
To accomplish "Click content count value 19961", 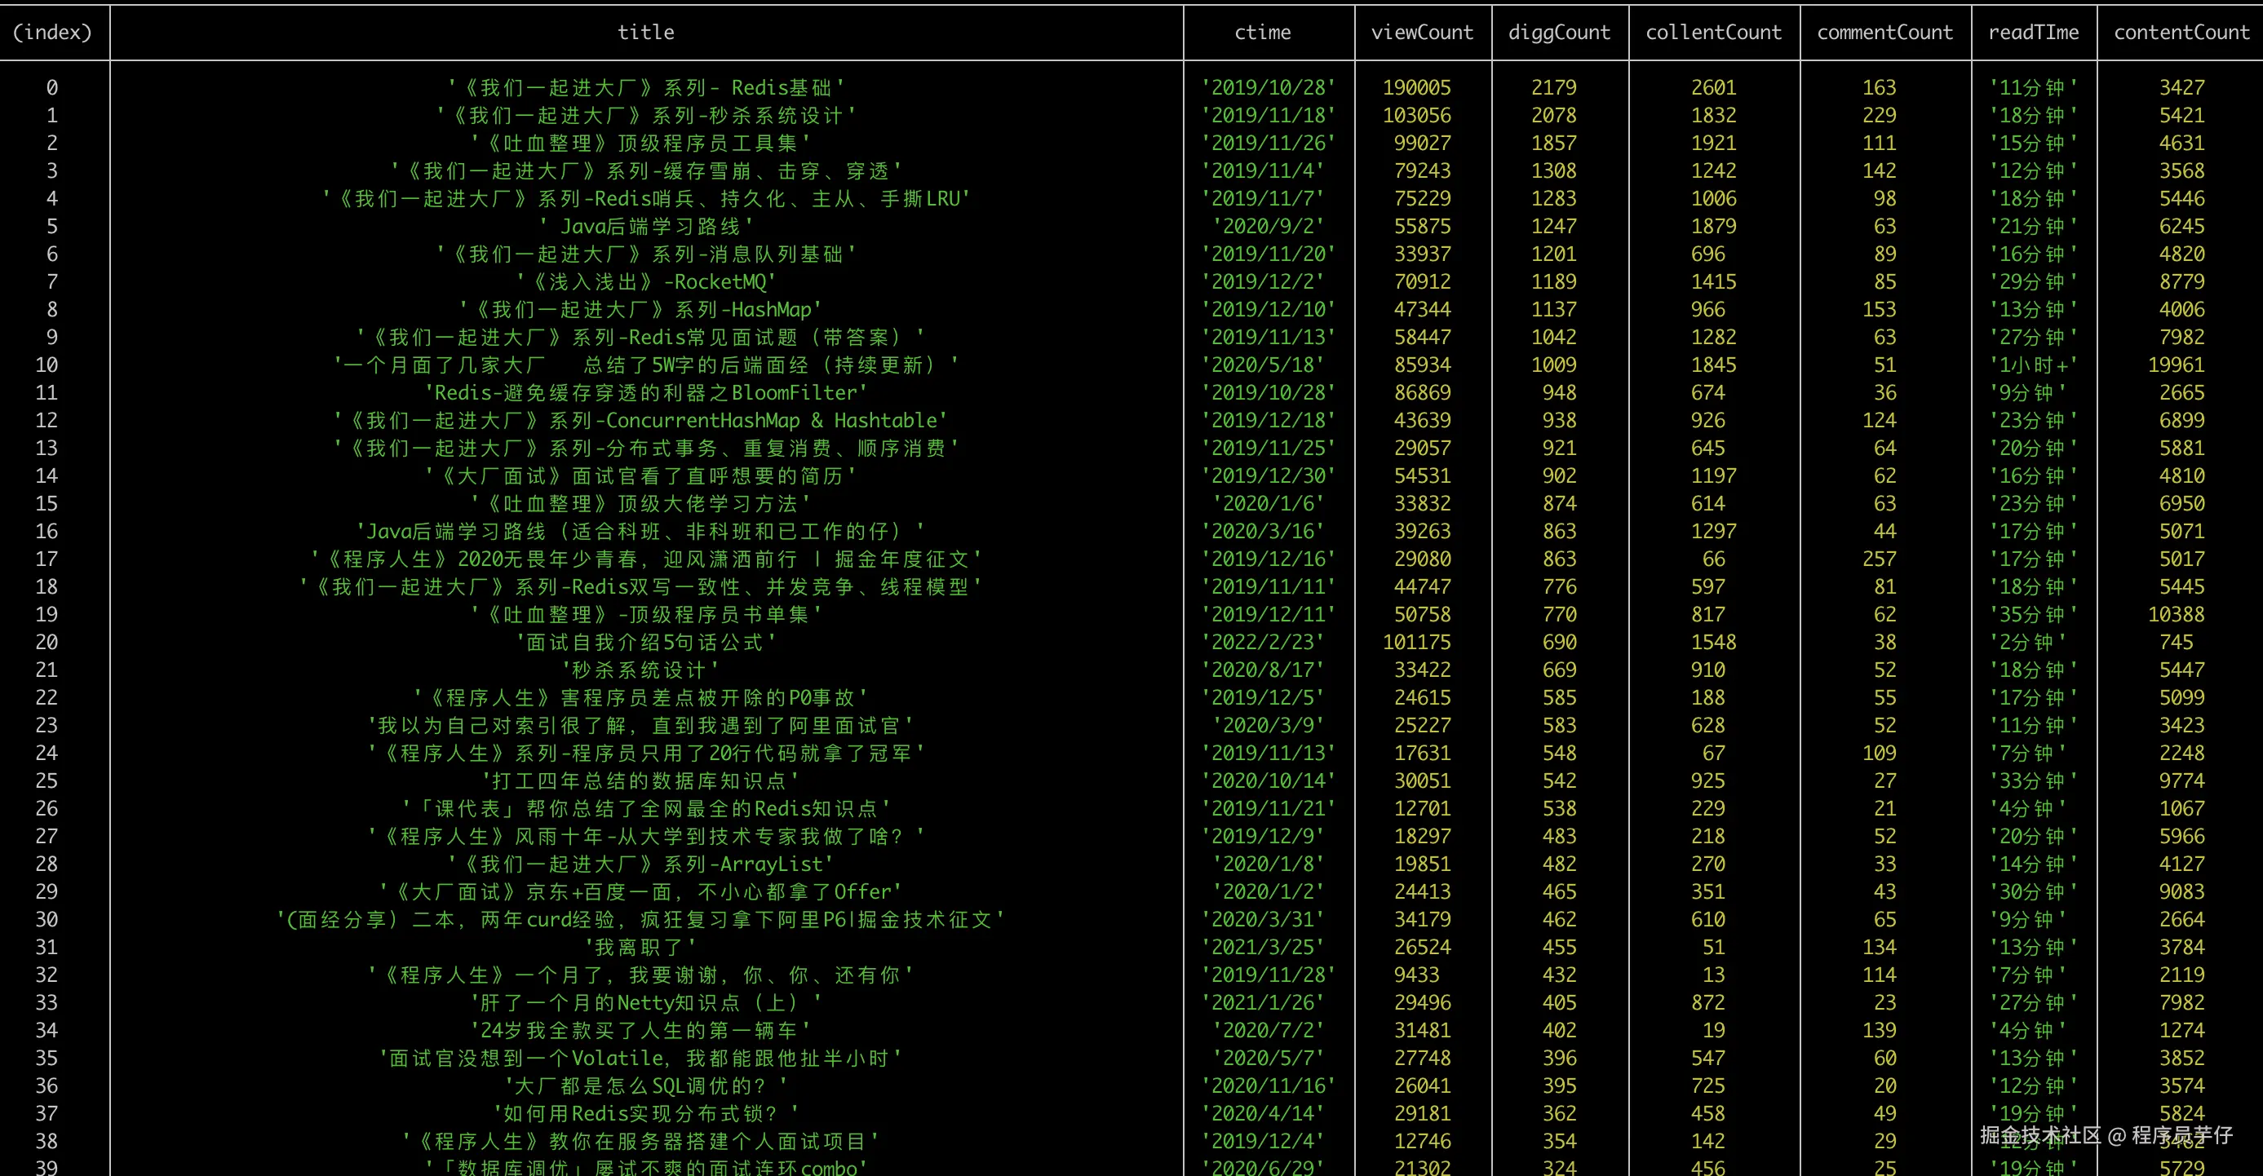I will (x=2176, y=365).
